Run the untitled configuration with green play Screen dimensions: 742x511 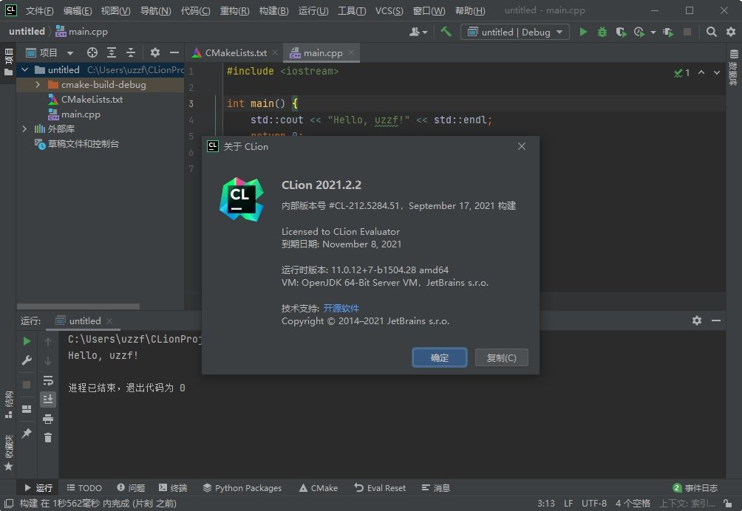point(583,32)
